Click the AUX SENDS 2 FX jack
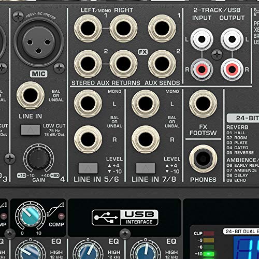The height and width of the screenshot is (259, 259). [162, 64]
